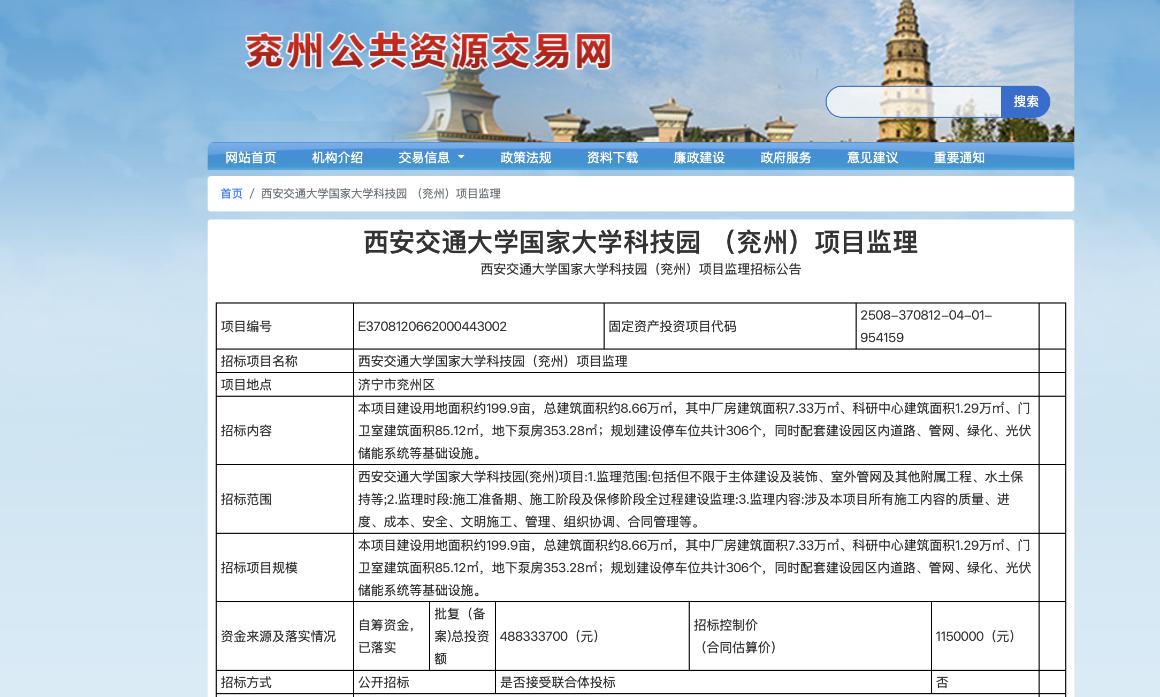
Task: Click the 1150000（元） control price cell
Action: (x=975, y=636)
